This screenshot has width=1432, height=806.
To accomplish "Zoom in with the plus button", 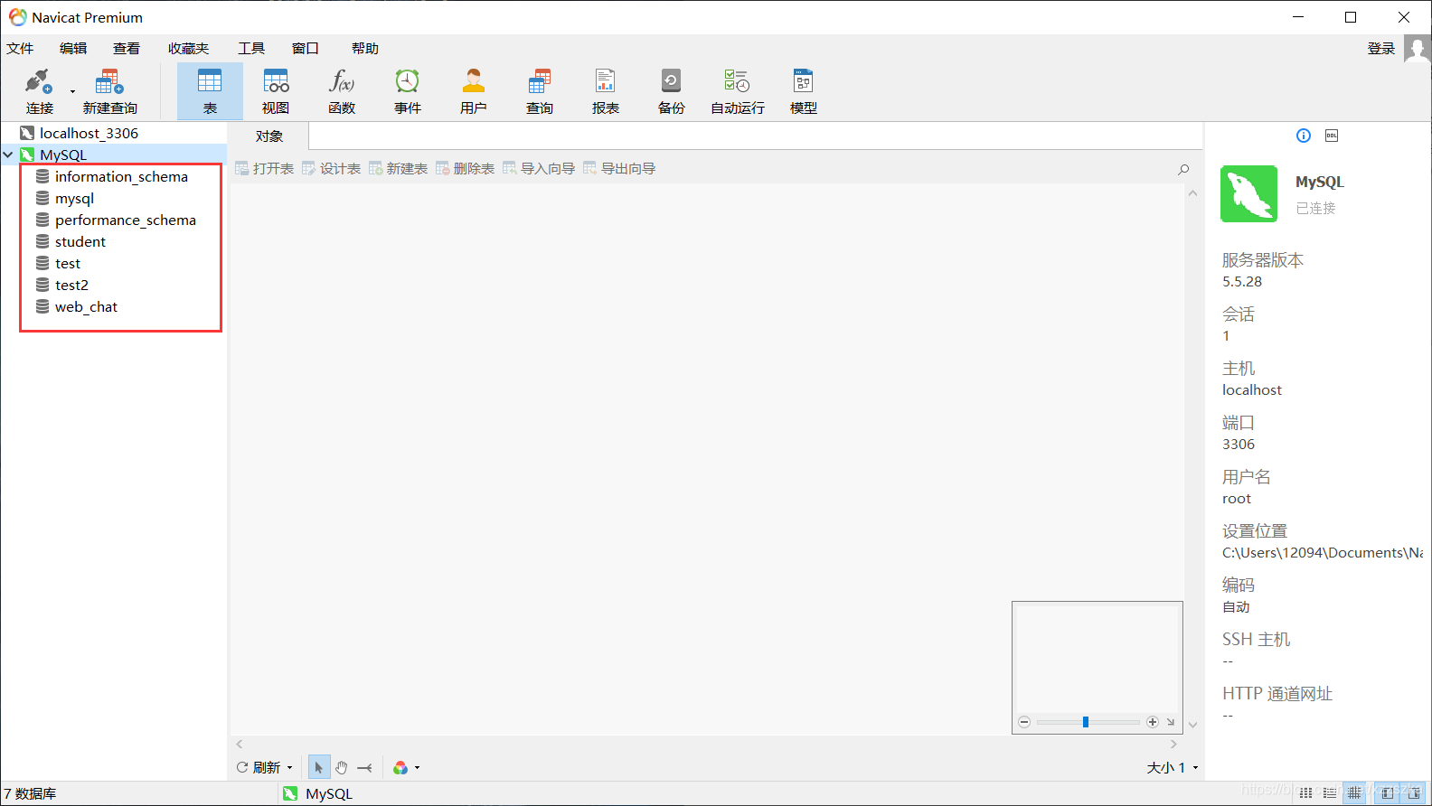I will coord(1153,722).
